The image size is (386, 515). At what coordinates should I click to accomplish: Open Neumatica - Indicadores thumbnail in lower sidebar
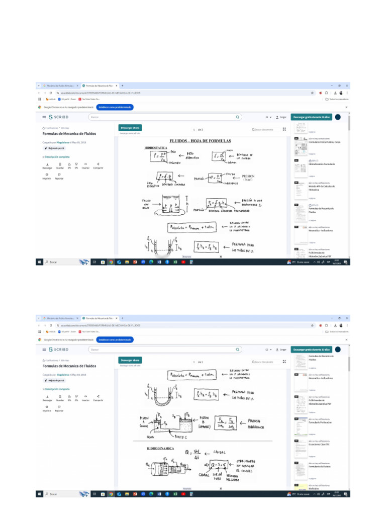pos(301,382)
